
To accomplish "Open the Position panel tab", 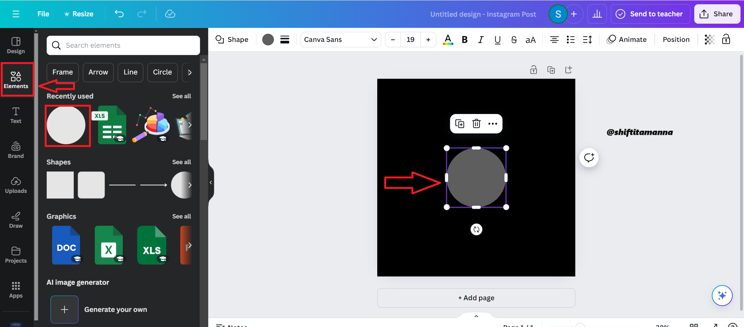I will tap(676, 40).
